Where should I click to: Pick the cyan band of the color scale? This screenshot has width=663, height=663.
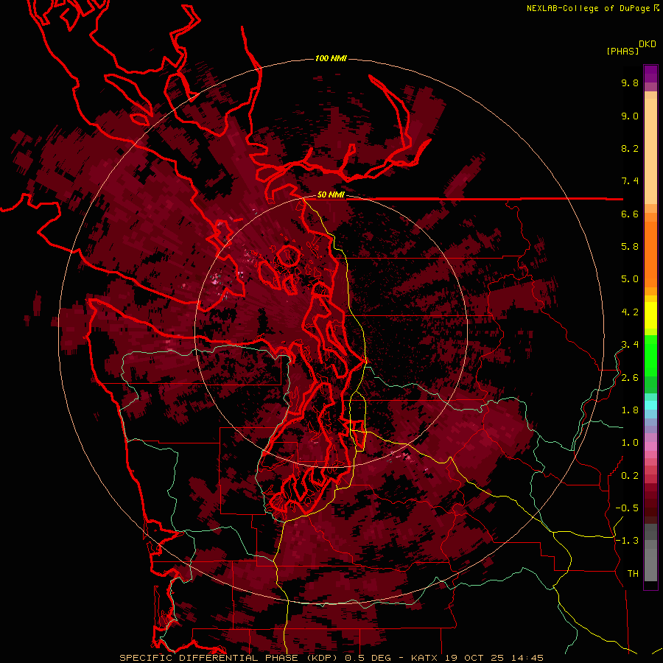coord(650,405)
